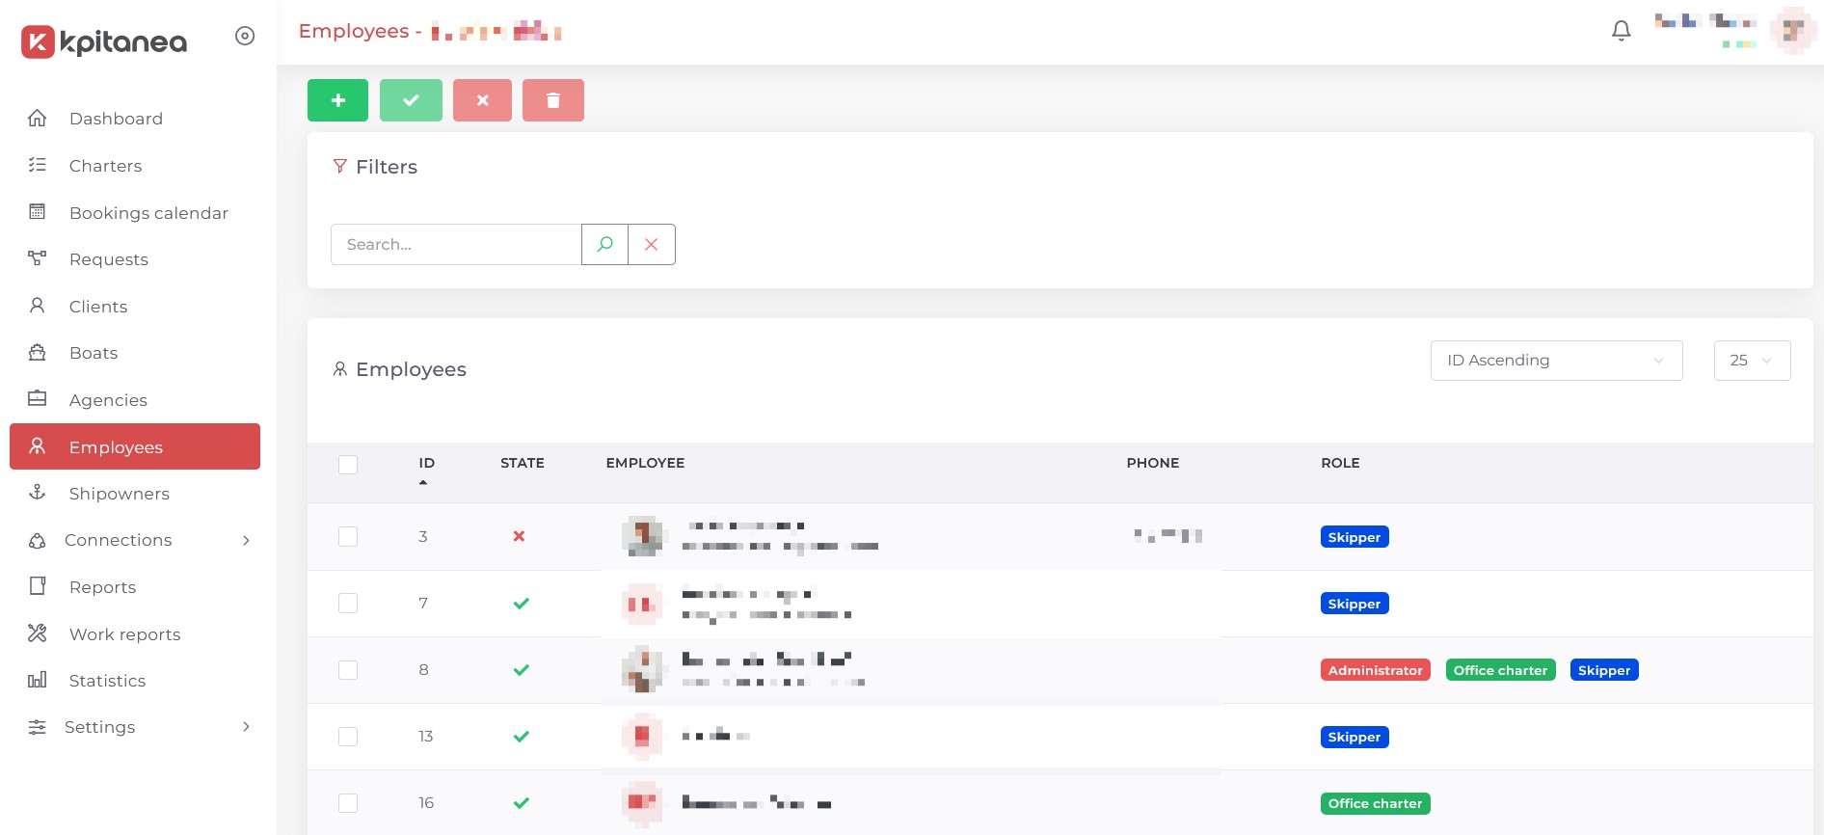Click the avatar of employee ID 3
The width and height of the screenshot is (1824, 835).
click(x=643, y=536)
